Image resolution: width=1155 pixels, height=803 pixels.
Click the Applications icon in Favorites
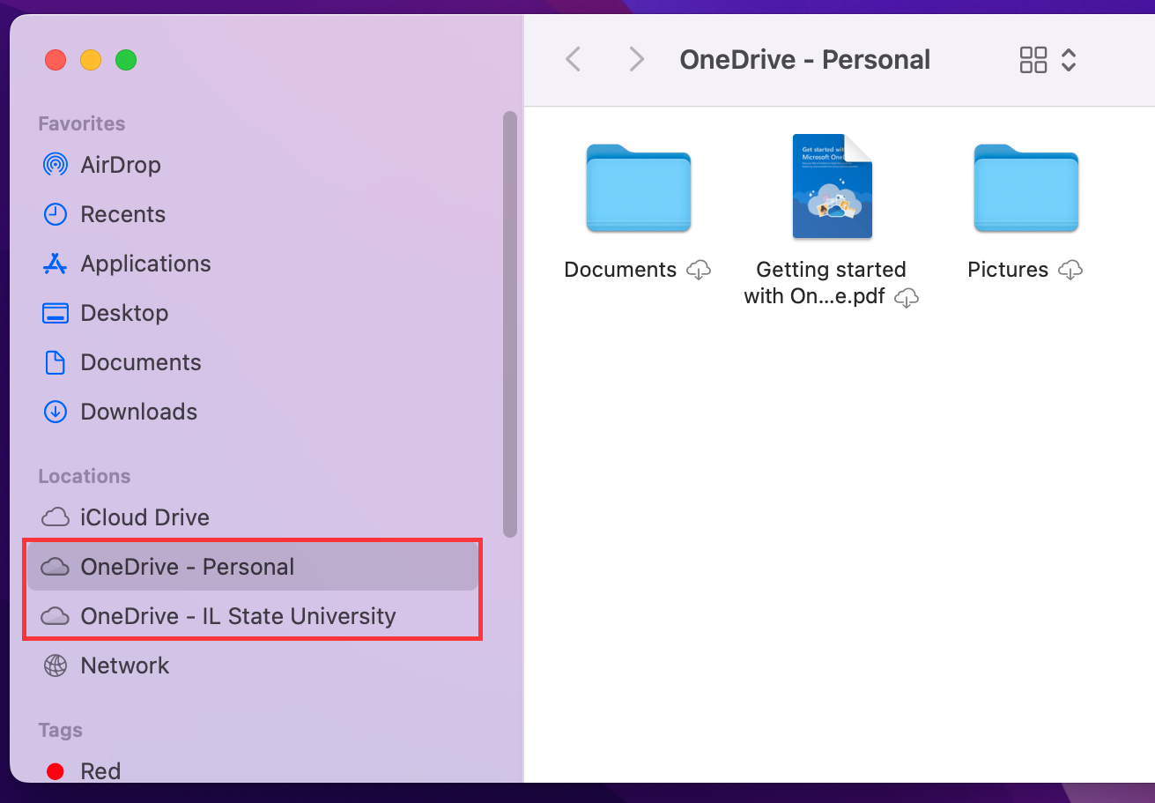pos(55,264)
